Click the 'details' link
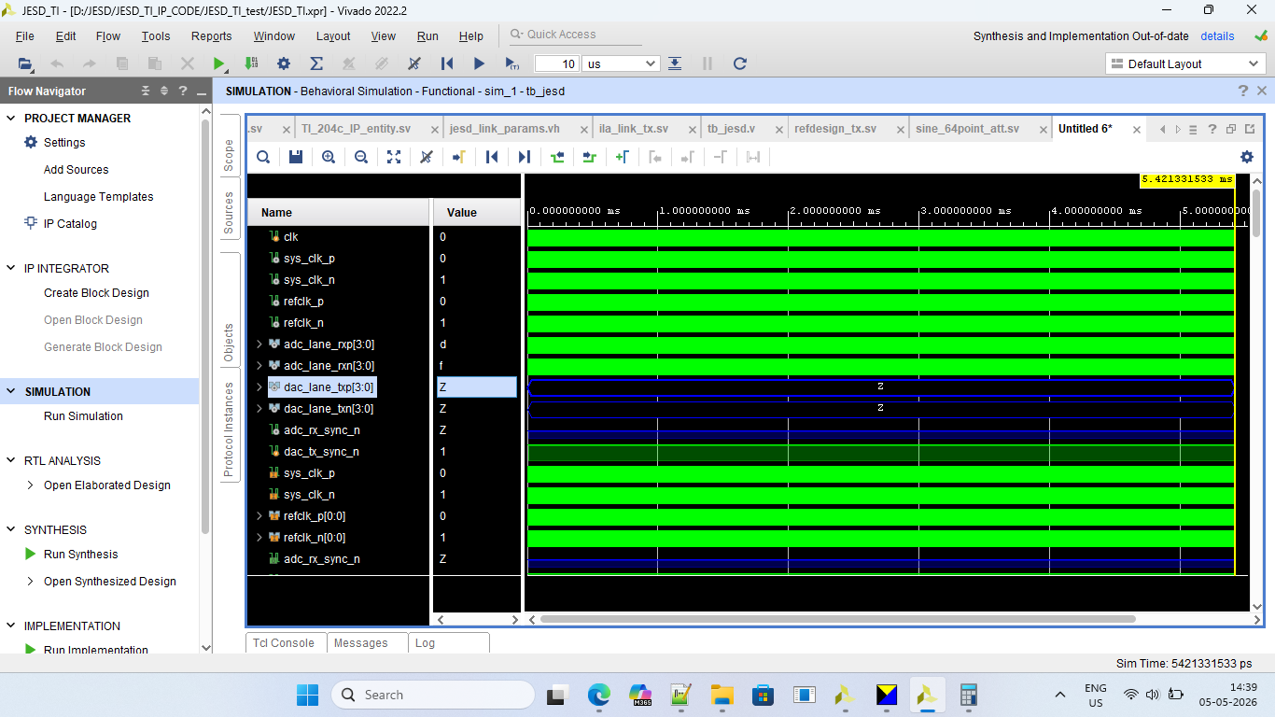Screen dimensions: 1275x717 click(x=1217, y=36)
